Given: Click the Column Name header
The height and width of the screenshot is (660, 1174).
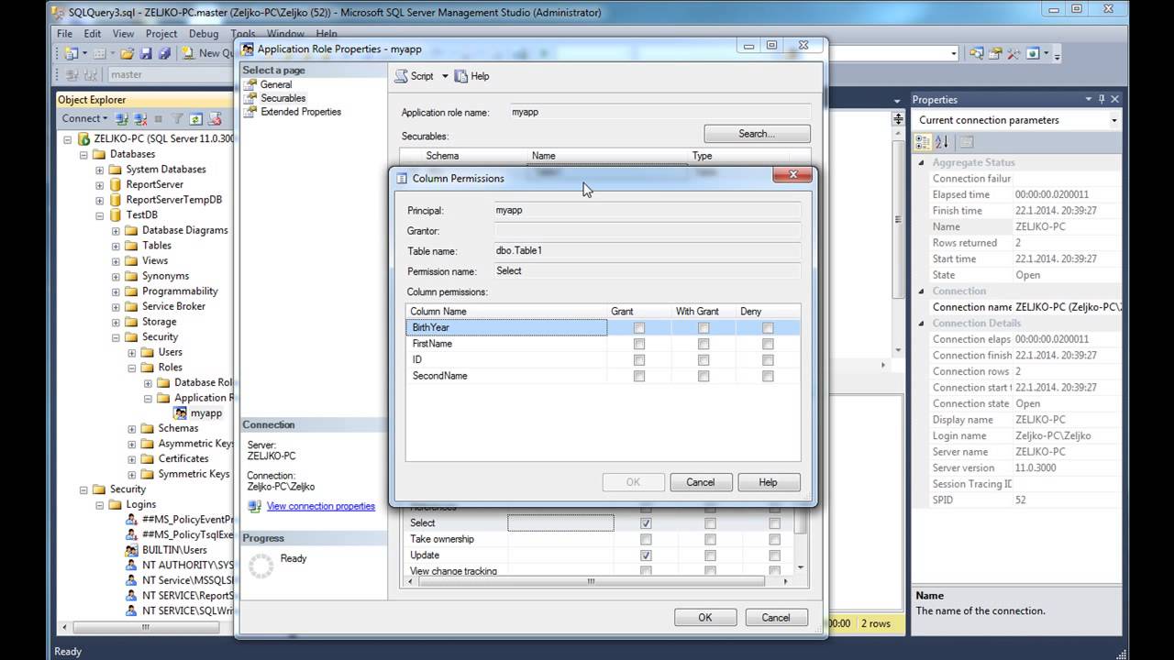Looking at the screenshot, I should (x=505, y=312).
